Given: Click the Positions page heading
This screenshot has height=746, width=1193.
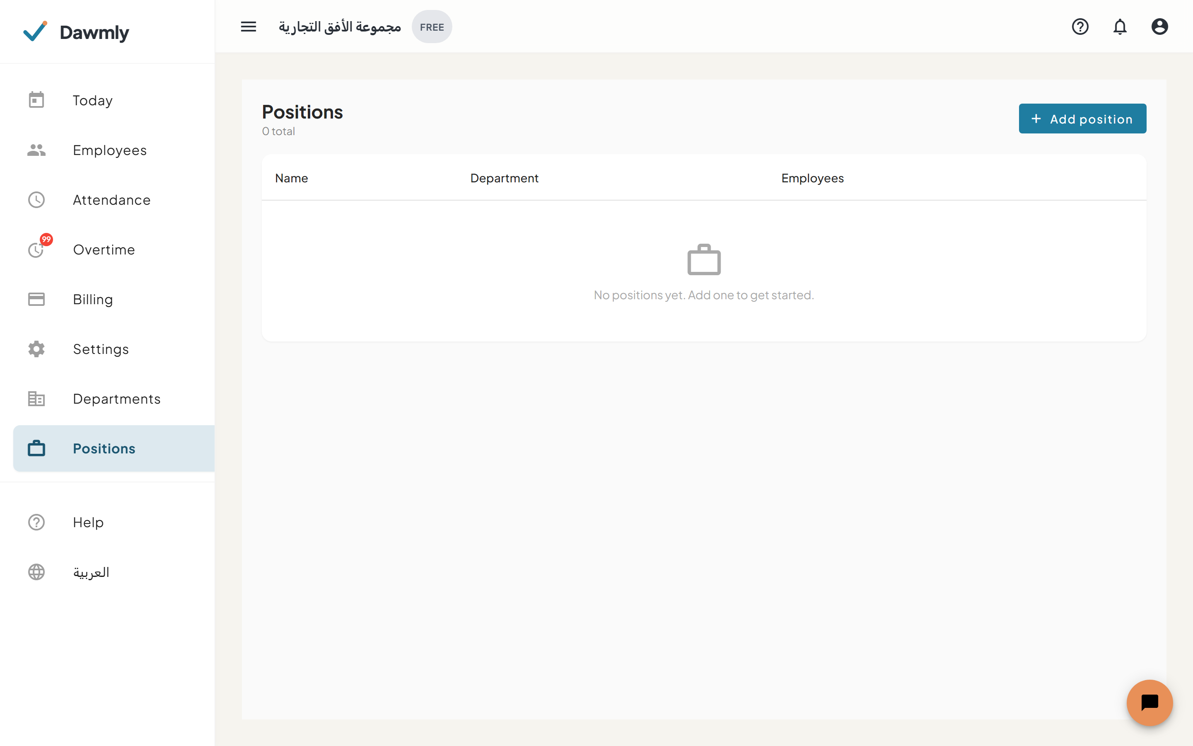Looking at the screenshot, I should [302, 112].
